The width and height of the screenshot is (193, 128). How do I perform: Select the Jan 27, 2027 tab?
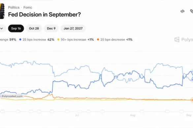point(73,29)
